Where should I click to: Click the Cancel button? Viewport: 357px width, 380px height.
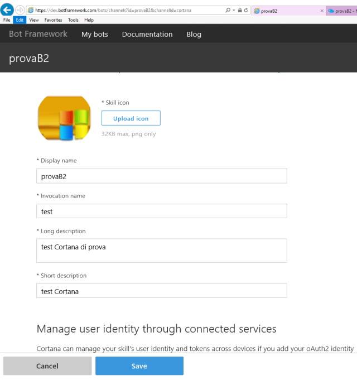point(47,365)
